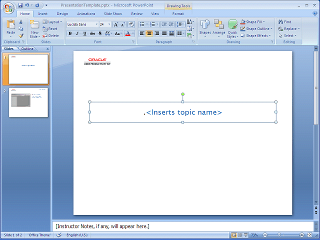The height and width of the screenshot is (240, 320).
Task: Copy selection using the Copy icon
Action: click(21, 29)
